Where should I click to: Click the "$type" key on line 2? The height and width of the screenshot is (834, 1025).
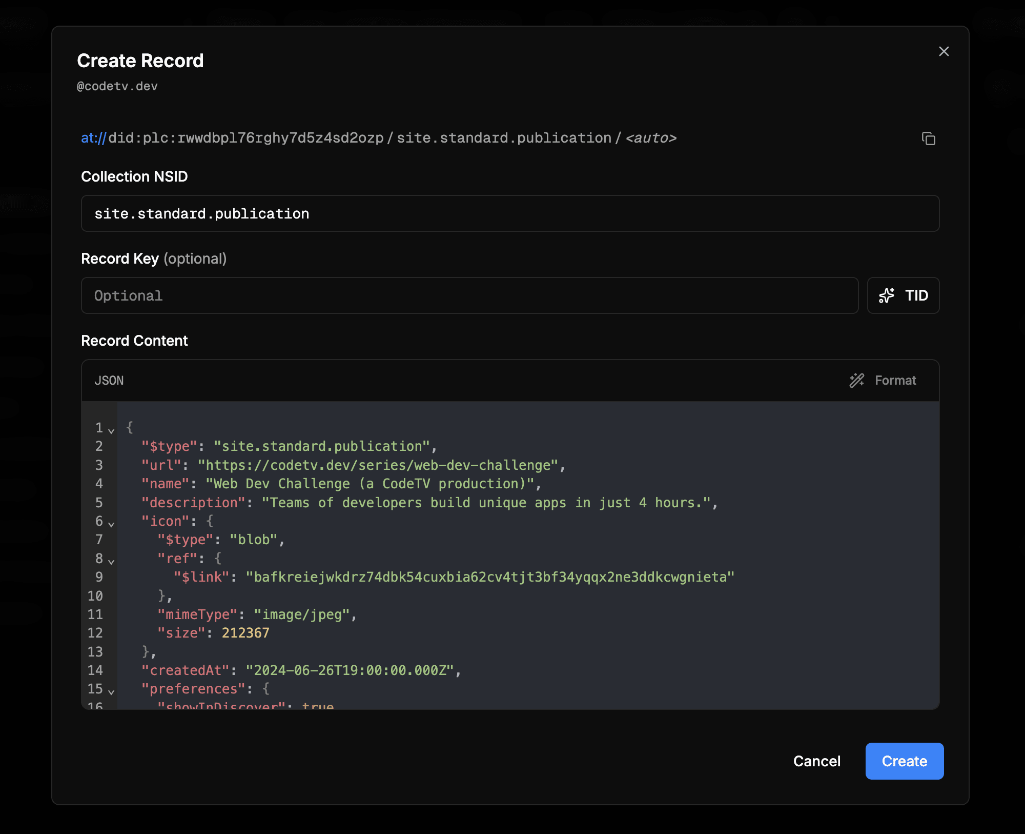coord(170,446)
